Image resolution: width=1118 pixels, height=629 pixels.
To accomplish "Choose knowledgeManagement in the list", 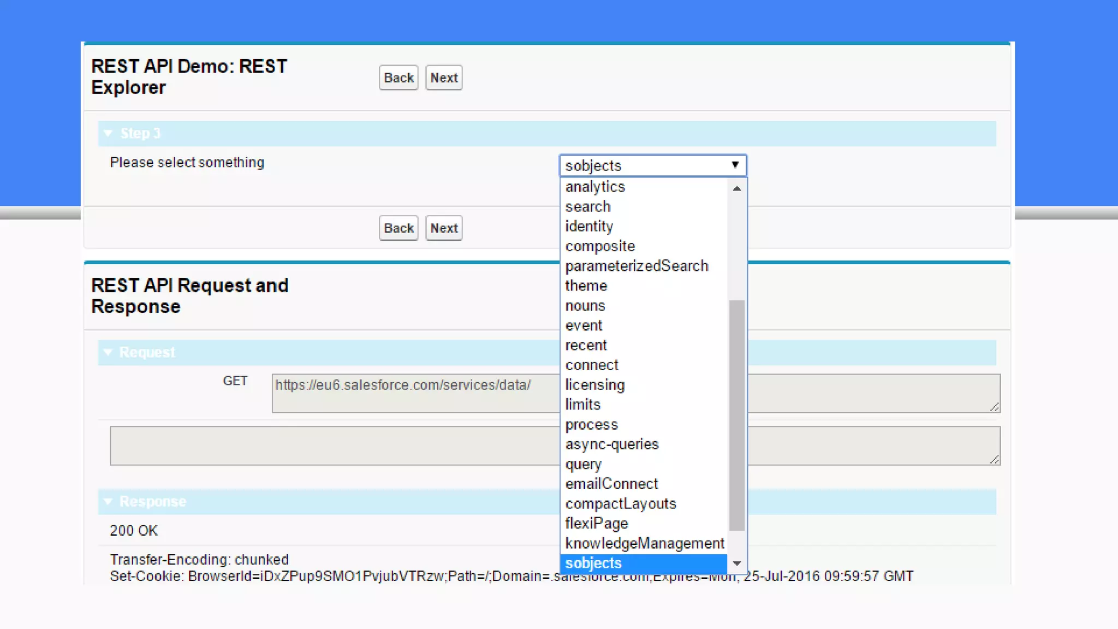I will pos(644,543).
